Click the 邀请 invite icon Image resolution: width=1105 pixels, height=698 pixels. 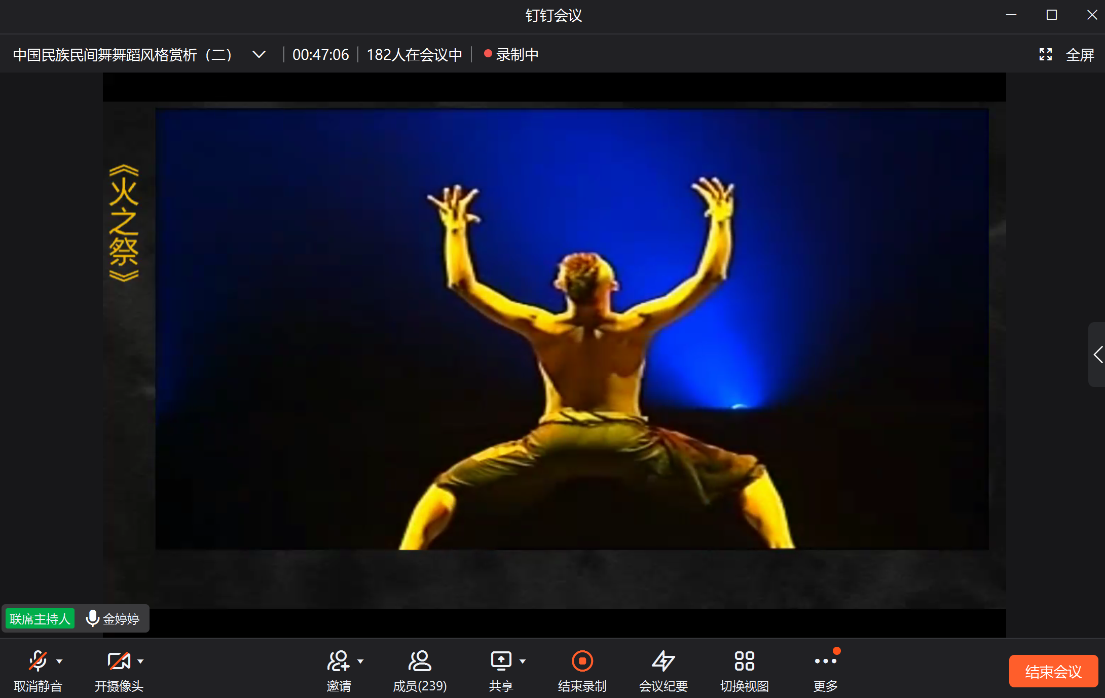coord(338,661)
